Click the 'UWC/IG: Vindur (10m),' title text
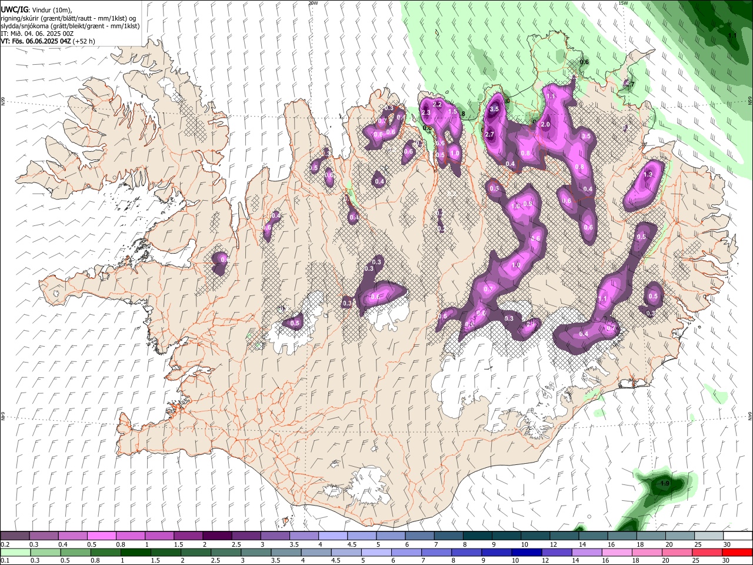The image size is (753, 565). point(36,10)
